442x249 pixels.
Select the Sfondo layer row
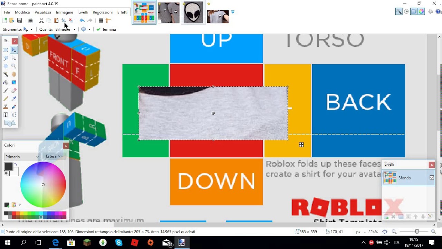click(x=408, y=178)
